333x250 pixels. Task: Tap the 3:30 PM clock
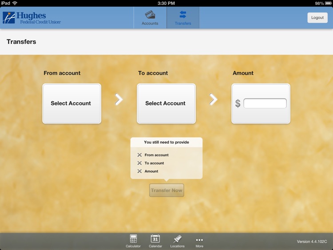(x=166, y=3)
